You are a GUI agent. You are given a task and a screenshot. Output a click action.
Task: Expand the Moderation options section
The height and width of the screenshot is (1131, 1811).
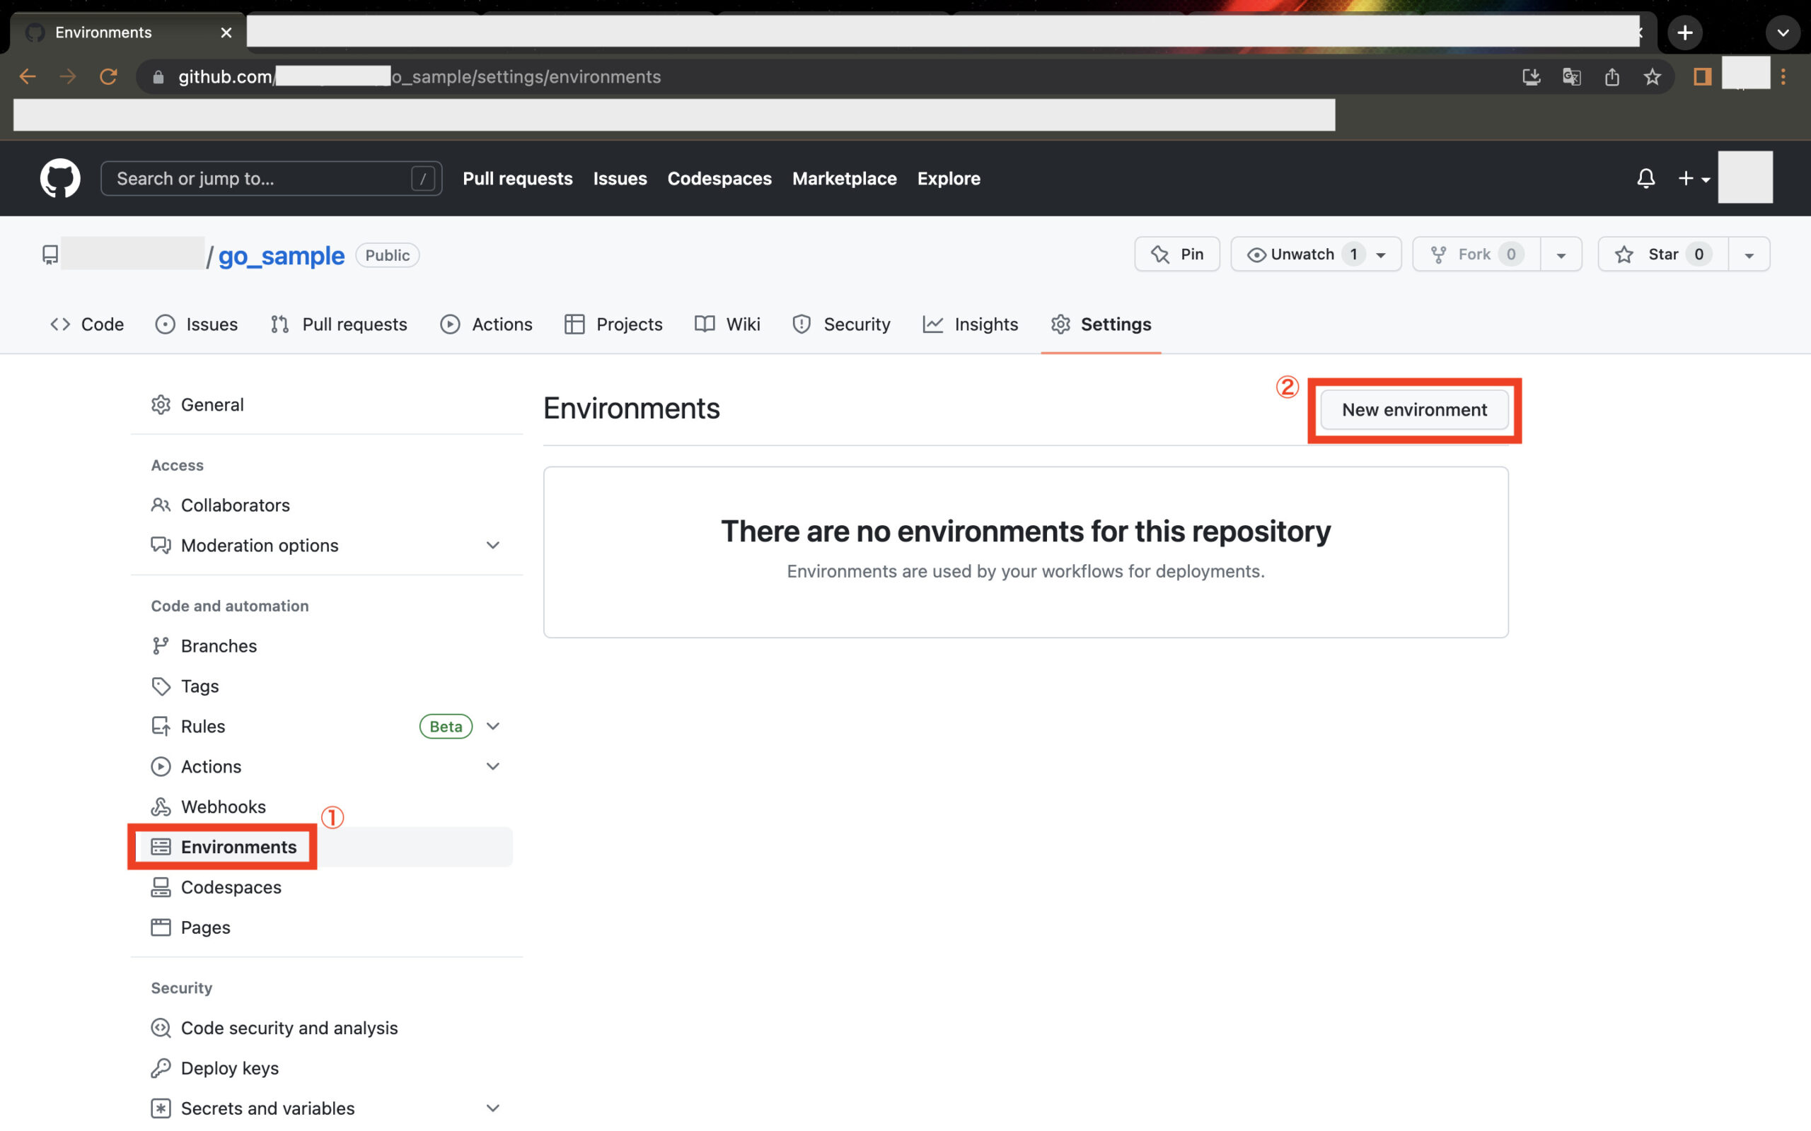click(x=492, y=545)
